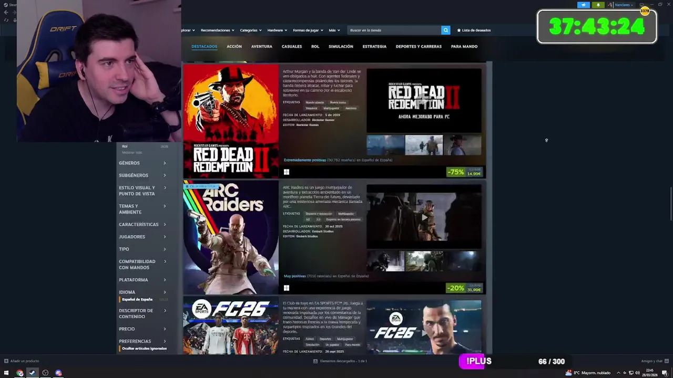Open the weather widget in taskbar
673x378 pixels.
point(588,373)
